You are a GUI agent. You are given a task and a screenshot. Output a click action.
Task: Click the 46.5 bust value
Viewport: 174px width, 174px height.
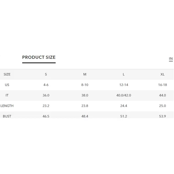coord(46,116)
